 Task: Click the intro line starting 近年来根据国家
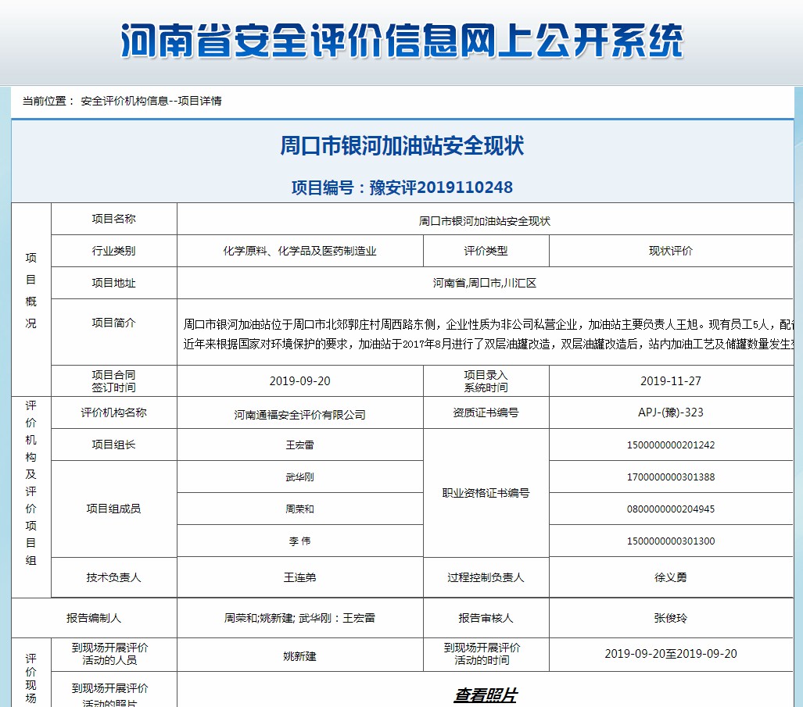coord(489,345)
